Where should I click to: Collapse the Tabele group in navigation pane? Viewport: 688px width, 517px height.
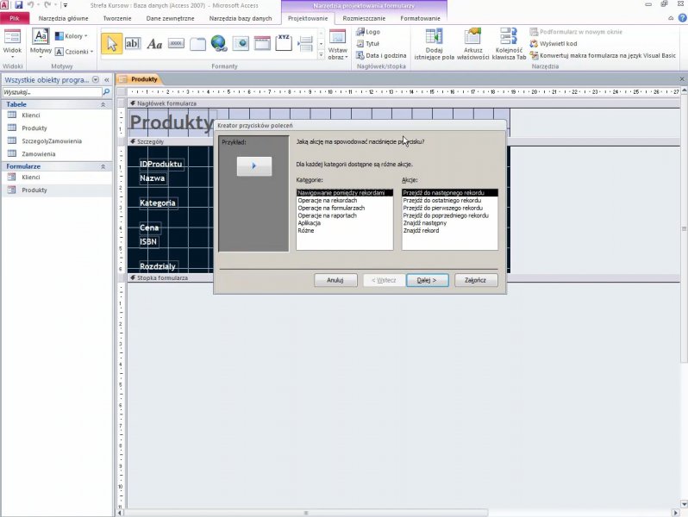tap(103, 103)
